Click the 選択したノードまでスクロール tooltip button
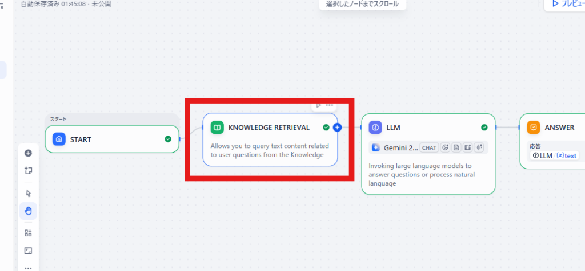Image resolution: width=585 pixels, height=271 pixels. (x=362, y=4)
